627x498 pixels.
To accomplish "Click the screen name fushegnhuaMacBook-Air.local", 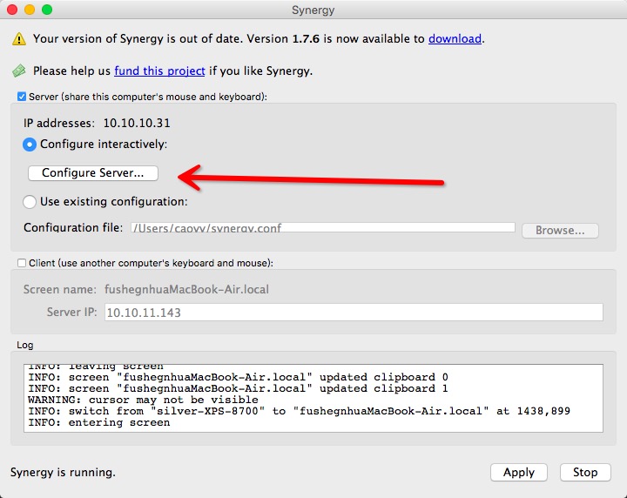I will tap(186, 289).
